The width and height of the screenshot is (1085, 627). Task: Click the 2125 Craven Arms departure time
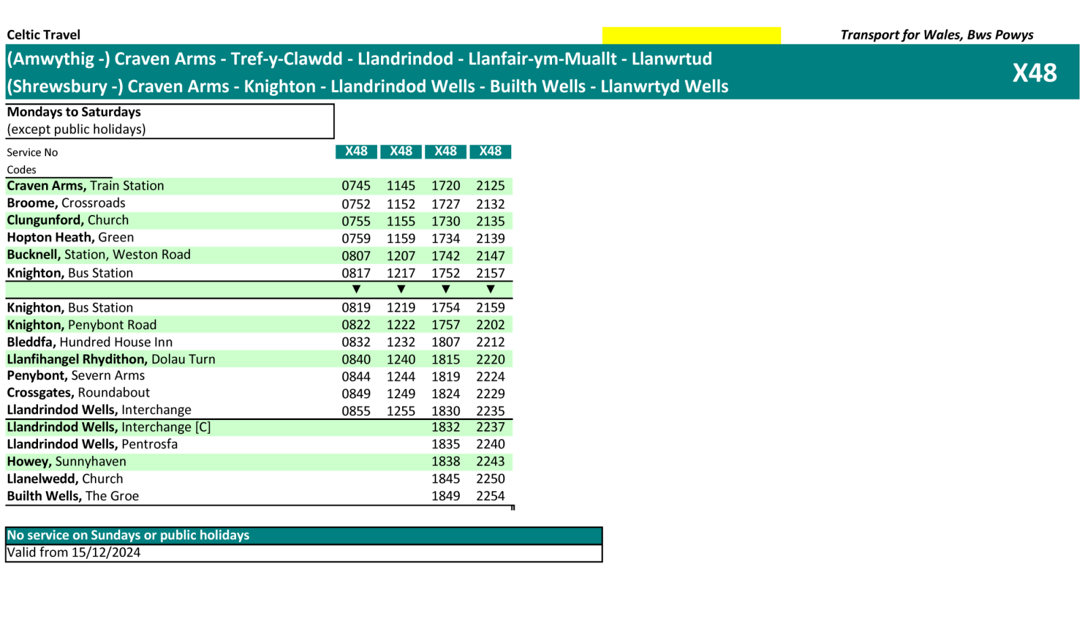pyautogui.click(x=490, y=186)
